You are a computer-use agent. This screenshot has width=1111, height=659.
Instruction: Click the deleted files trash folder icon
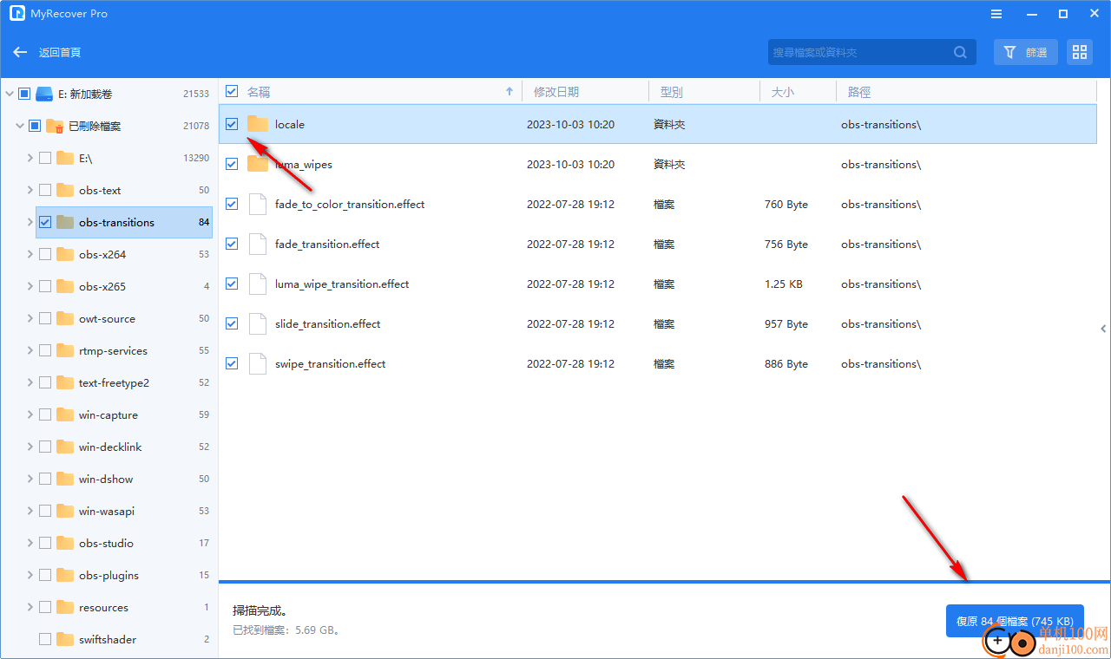click(55, 126)
